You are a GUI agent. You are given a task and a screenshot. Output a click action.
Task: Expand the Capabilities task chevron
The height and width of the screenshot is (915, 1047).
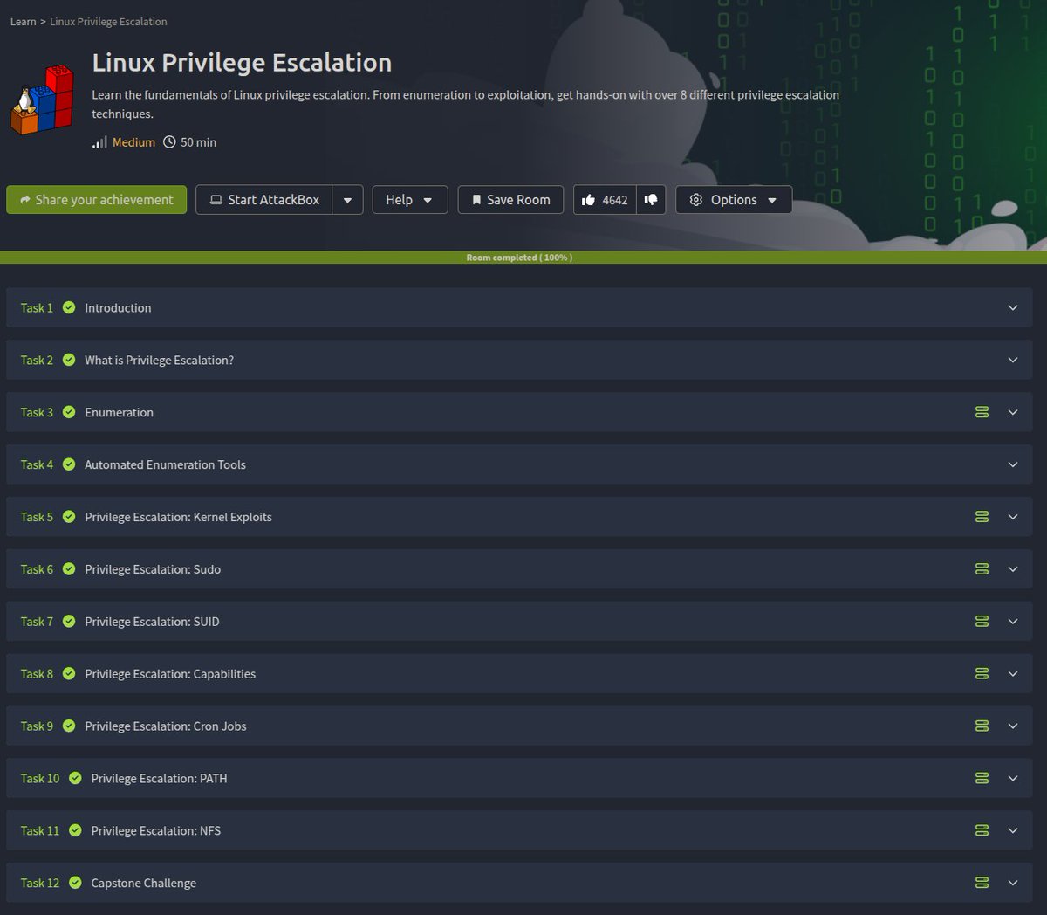tap(1013, 674)
